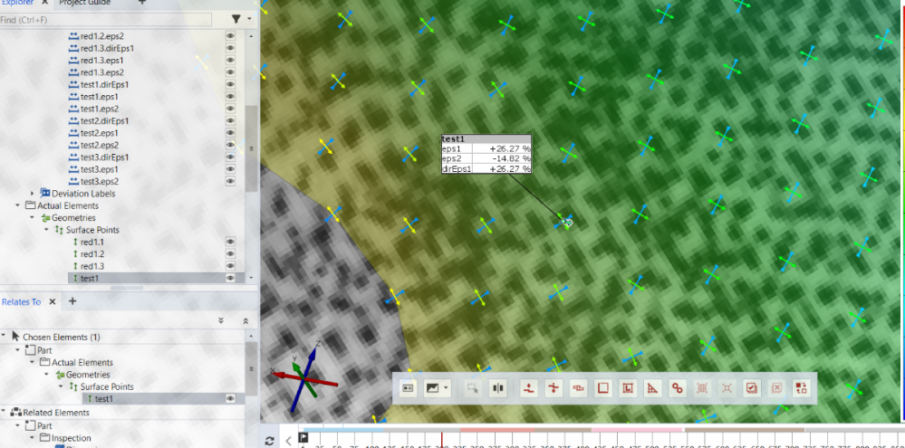Open the dropdown arrow next to the landscape icon
Screen dimensions: 905x448
pos(446,388)
